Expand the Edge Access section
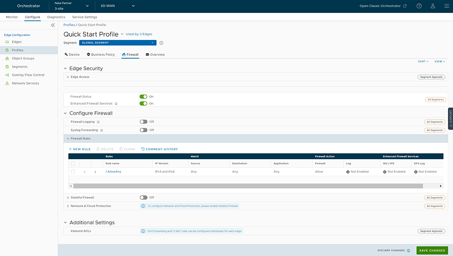This screenshot has height=256, width=453. (68, 77)
